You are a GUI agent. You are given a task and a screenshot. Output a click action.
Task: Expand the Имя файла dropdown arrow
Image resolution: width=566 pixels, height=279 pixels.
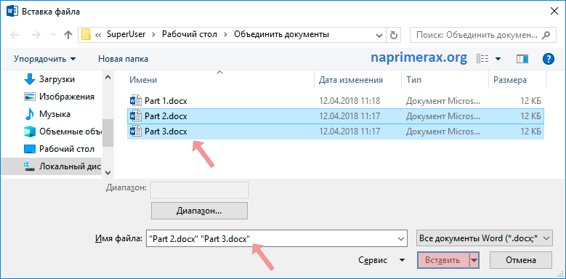(400, 238)
